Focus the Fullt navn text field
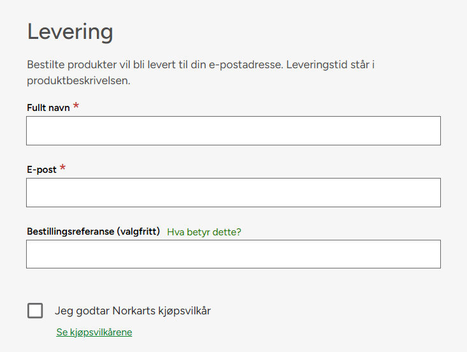The image size is (467, 352). click(x=233, y=131)
